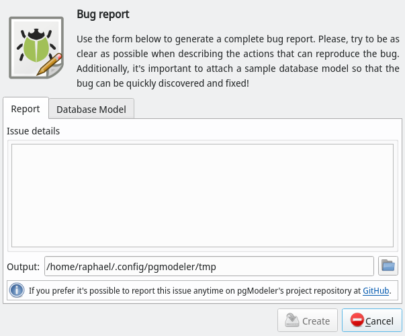Click inside the Output path field

point(209,266)
